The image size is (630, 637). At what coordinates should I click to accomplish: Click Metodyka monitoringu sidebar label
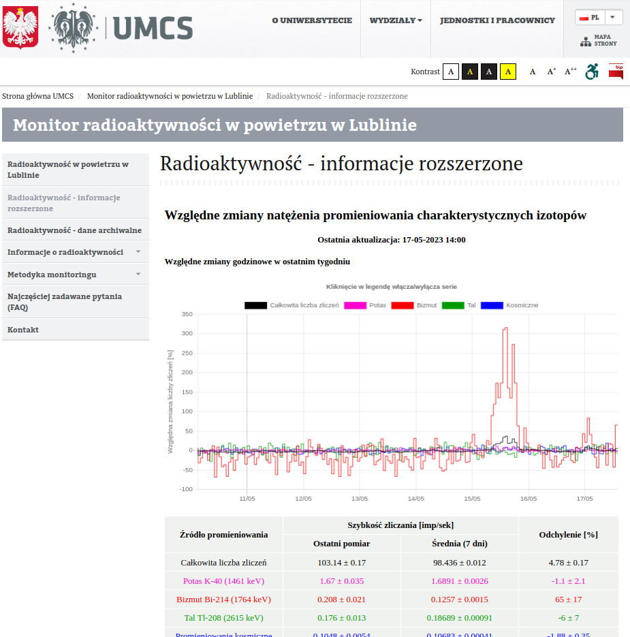(52, 275)
